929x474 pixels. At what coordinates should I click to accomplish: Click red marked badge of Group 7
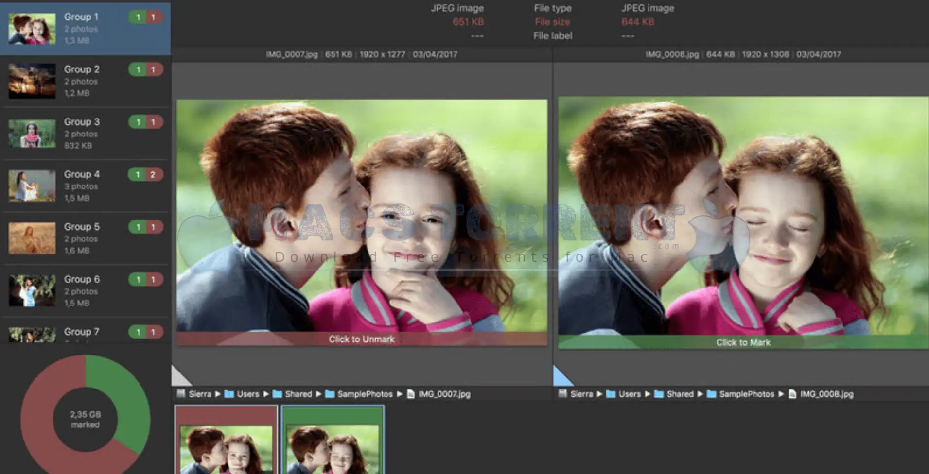[154, 332]
